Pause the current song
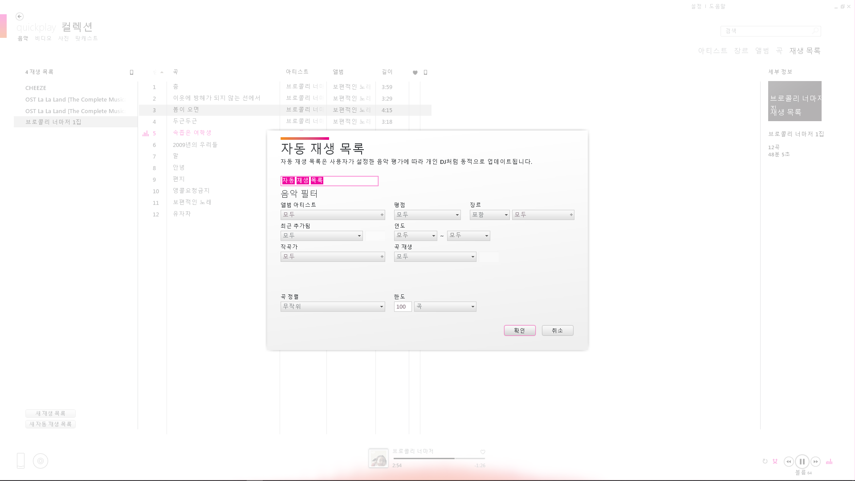The image size is (855, 481). (802, 462)
